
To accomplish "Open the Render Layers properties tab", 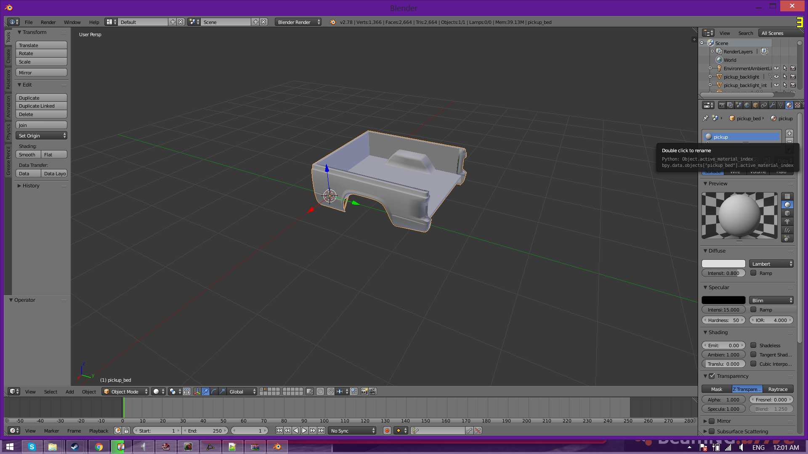I will (x=730, y=105).
